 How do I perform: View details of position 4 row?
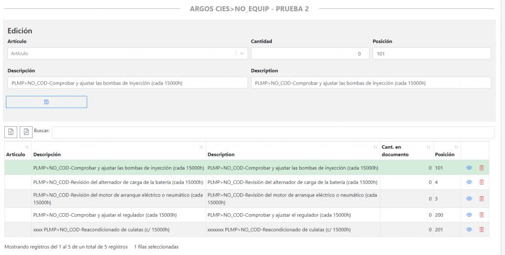click(469, 182)
